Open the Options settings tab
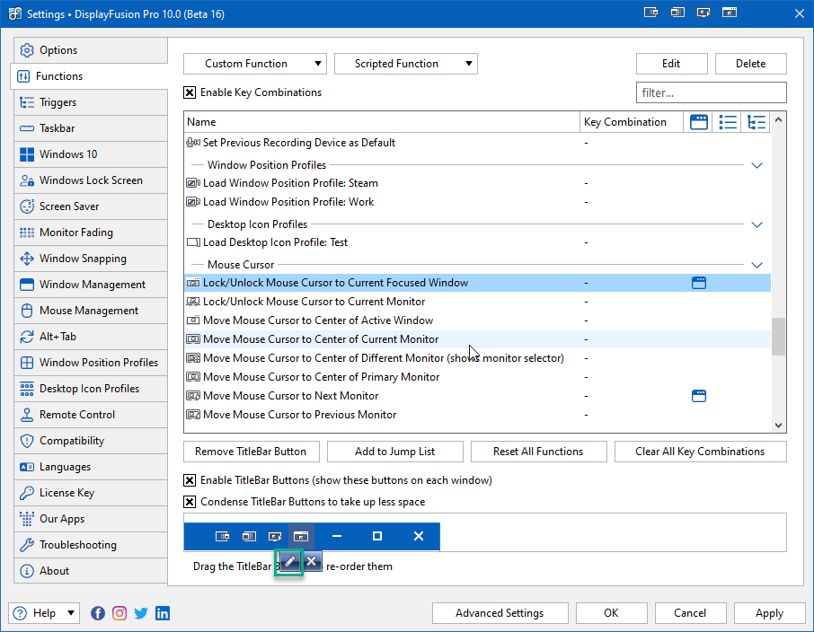This screenshot has width=814, height=632. click(91, 50)
